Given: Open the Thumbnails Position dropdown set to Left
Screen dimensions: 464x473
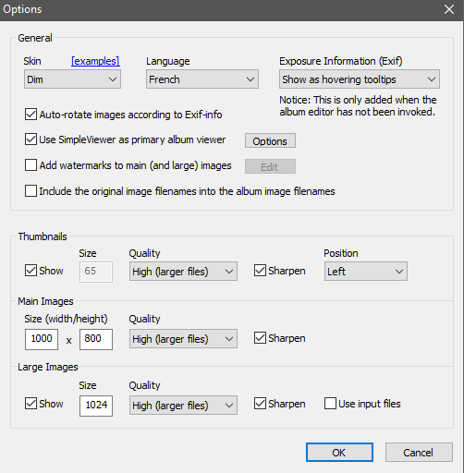Looking at the screenshot, I should [366, 272].
